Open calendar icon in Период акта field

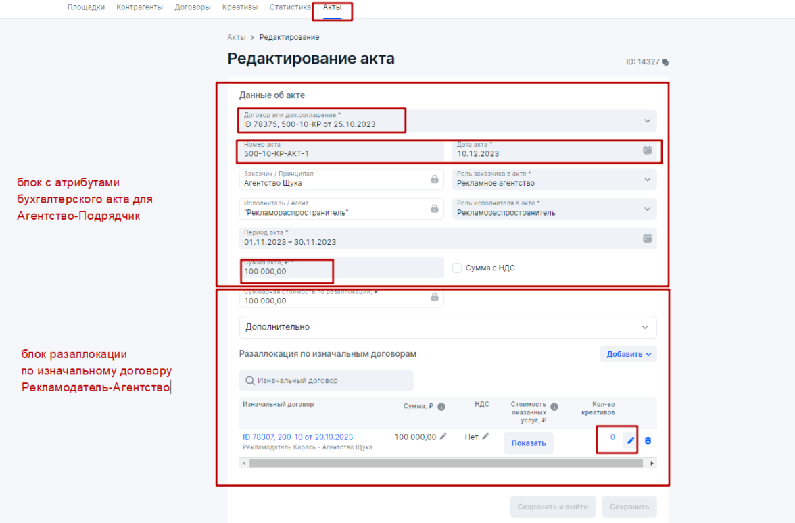(x=648, y=238)
